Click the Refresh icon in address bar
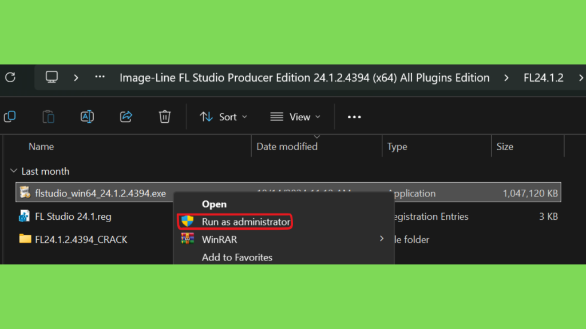The image size is (586, 329). pos(10,77)
